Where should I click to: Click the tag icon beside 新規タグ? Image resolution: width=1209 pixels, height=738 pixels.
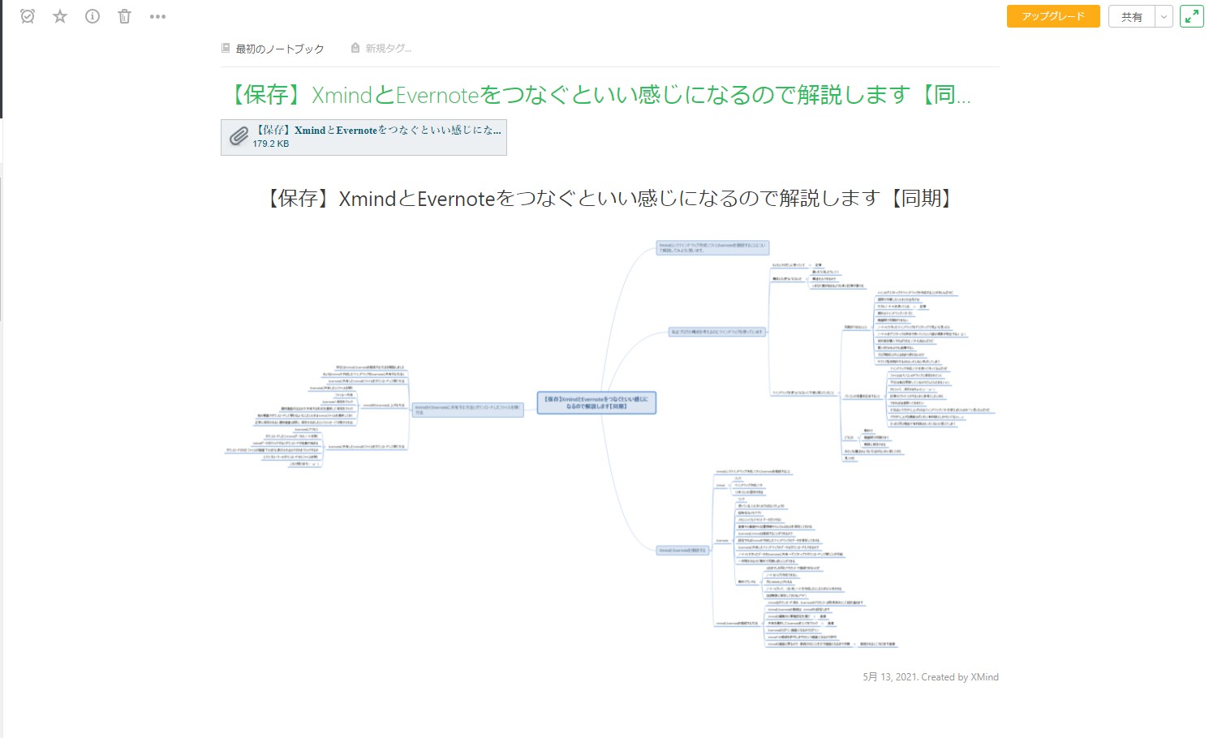[x=355, y=49]
